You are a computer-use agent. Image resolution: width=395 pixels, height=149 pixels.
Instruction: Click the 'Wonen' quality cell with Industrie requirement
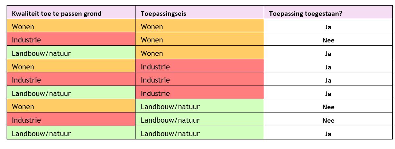(23, 67)
